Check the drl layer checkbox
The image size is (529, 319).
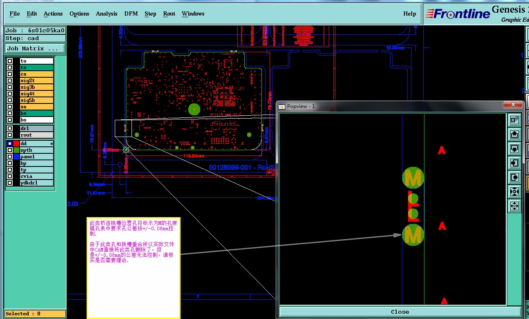10,128
